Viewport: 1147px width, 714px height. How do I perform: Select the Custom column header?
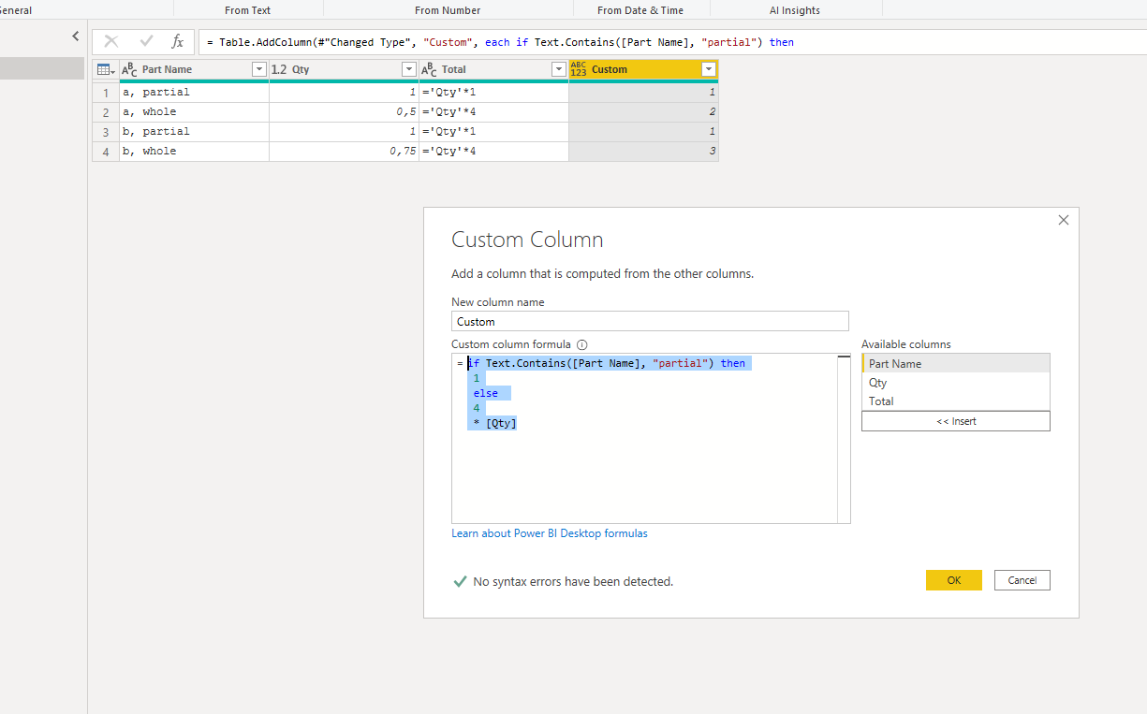point(643,69)
